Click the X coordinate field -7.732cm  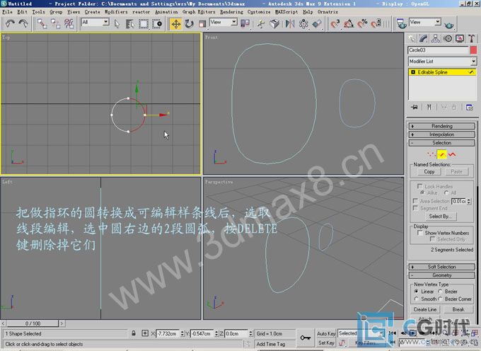(168, 333)
